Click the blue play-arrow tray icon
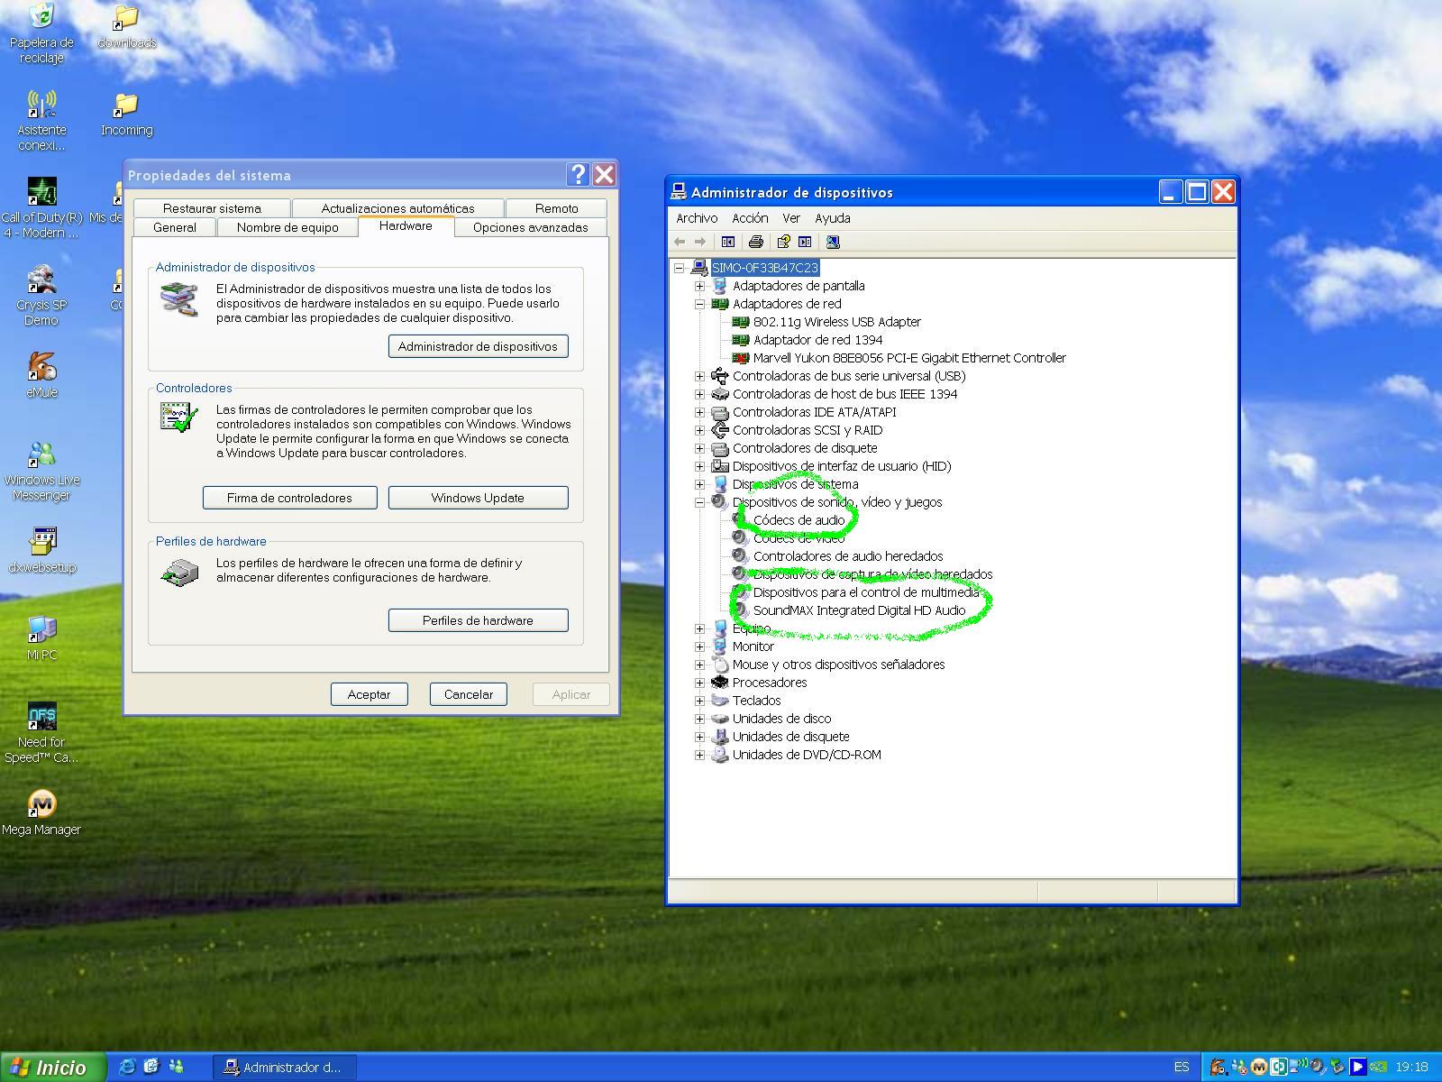 click(x=1358, y=1068)
